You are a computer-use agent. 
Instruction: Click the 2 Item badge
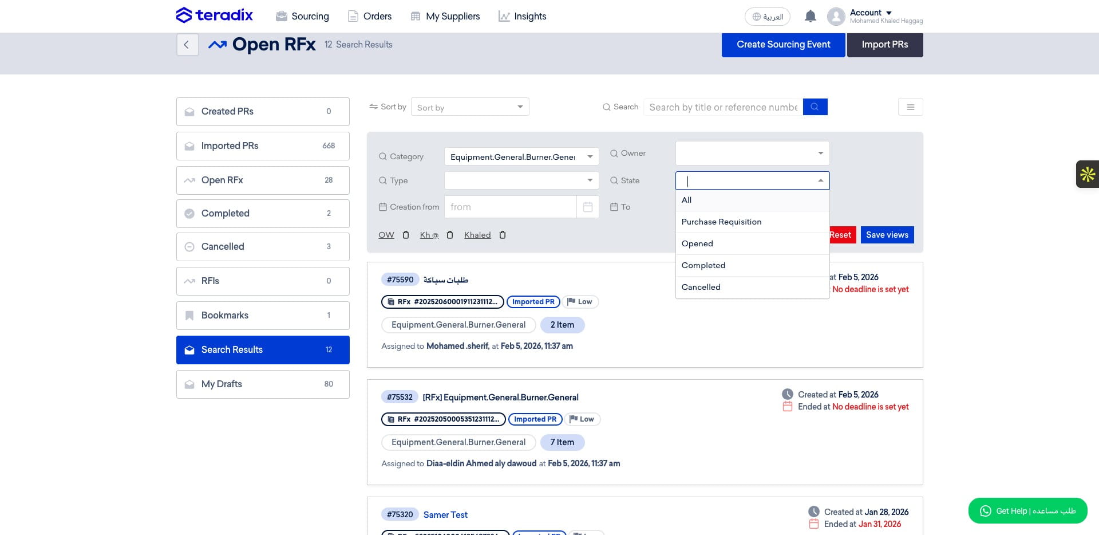pos(562,325)
